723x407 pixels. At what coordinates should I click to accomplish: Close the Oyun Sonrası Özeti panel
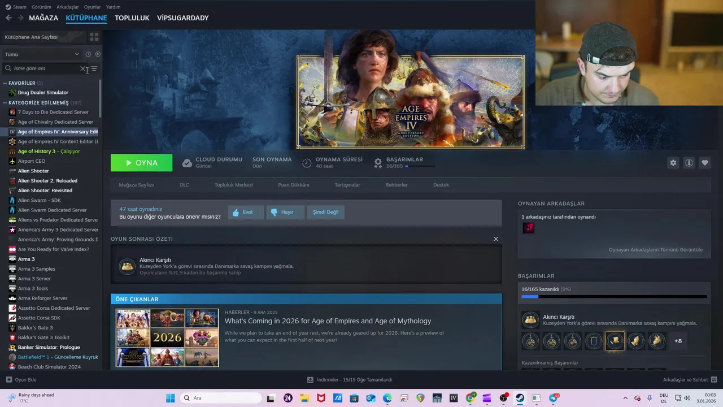(x=496, y=239)
